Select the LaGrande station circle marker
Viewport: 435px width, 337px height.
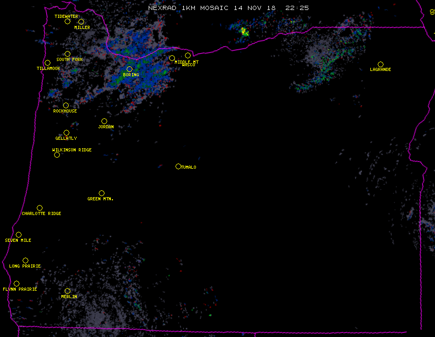(x=380, y=64)
